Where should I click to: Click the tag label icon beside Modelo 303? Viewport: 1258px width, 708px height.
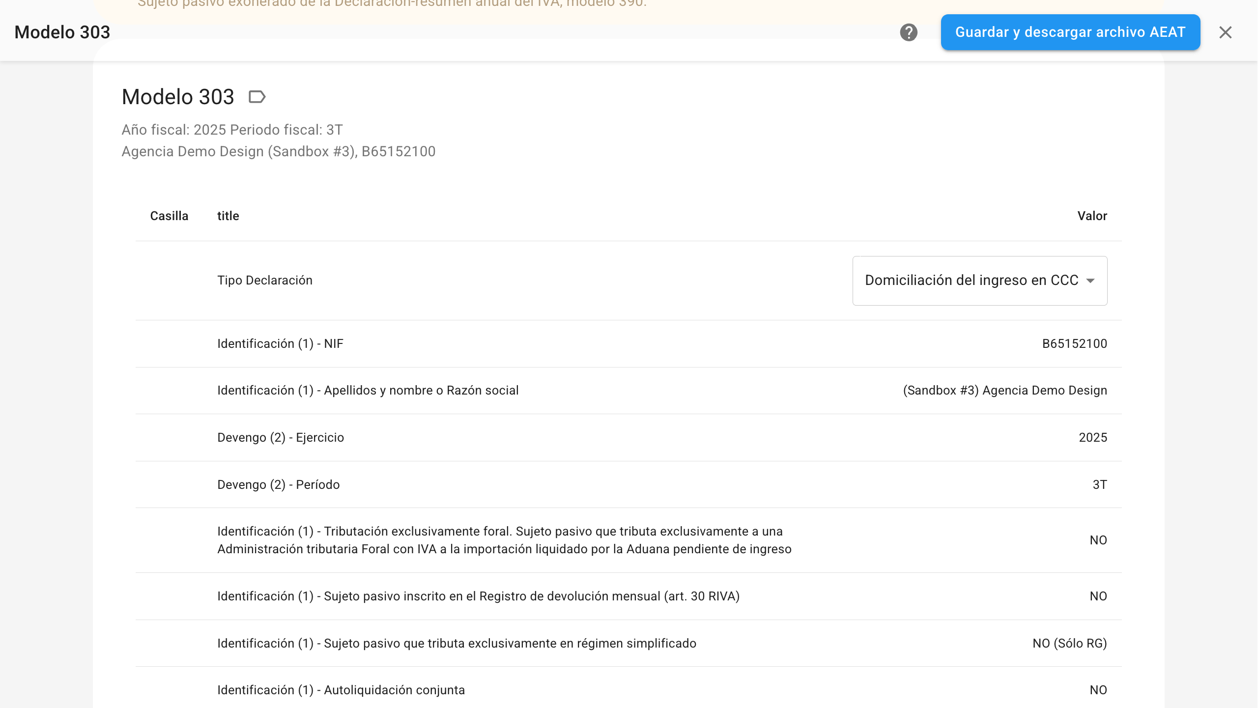click(x=257, y=97)
